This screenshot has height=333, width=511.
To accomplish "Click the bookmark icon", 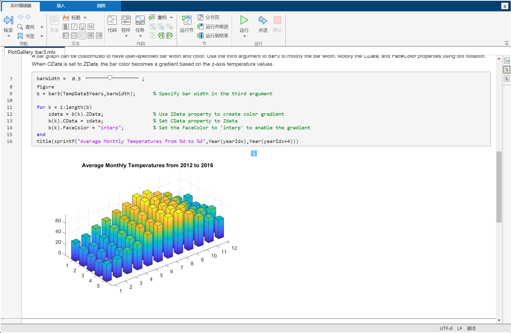I will (x=20, y=36).
